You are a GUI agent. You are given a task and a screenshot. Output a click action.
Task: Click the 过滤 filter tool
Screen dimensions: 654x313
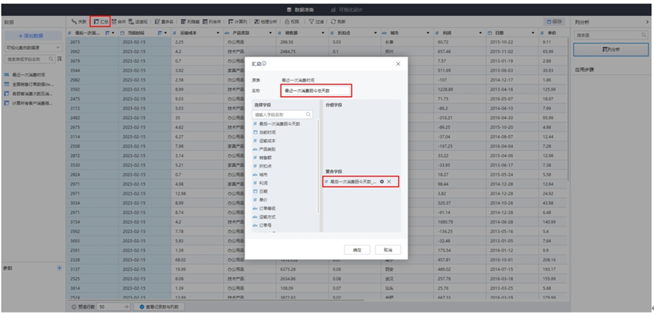pos(316,22)
